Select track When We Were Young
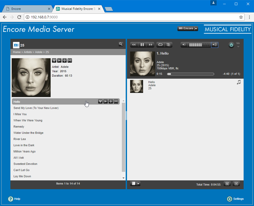This screenshot has height=206, width=254. tap(66, 120)
